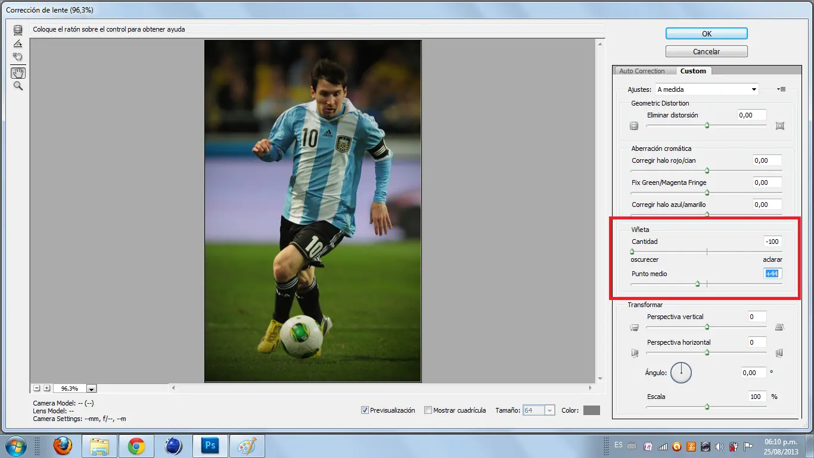Select the Hand tool
This screenshot has width=814, height=458.
click(x=18, y=73)
